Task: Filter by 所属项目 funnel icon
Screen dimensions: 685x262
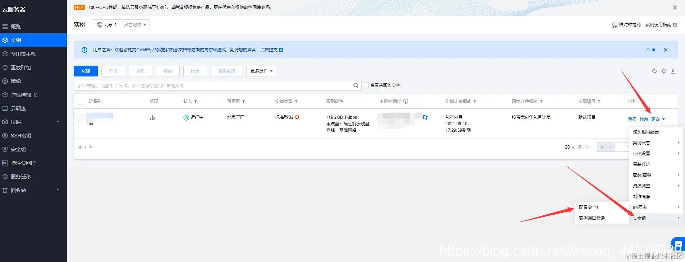Action: (599, 102)
